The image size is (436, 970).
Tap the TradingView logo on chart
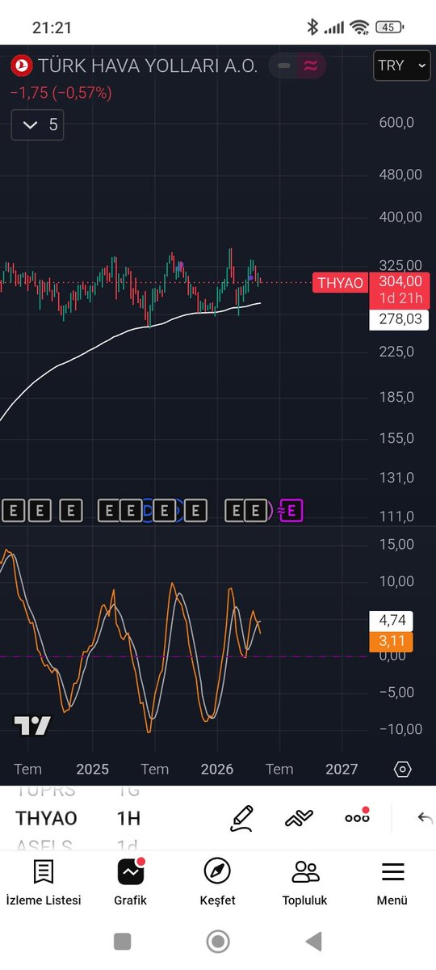32,726
